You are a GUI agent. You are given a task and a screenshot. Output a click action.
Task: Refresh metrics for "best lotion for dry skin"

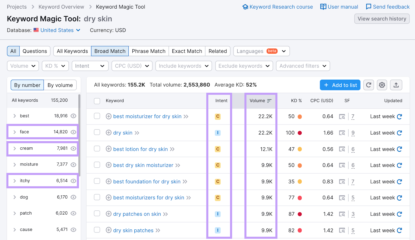[x=399, y=149]
